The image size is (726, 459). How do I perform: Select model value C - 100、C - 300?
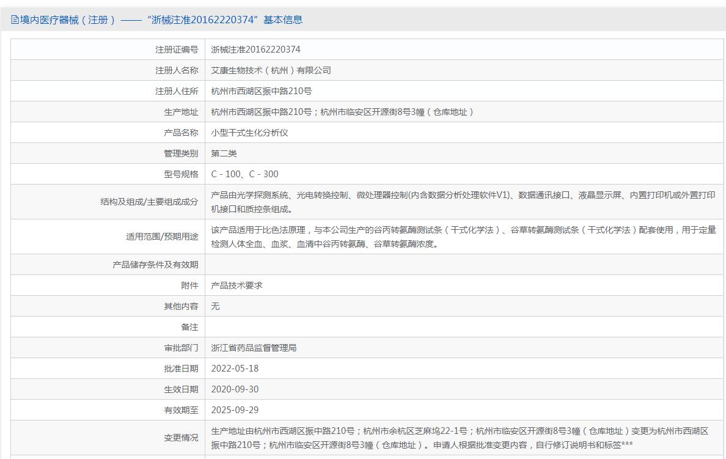pos(244,174)
